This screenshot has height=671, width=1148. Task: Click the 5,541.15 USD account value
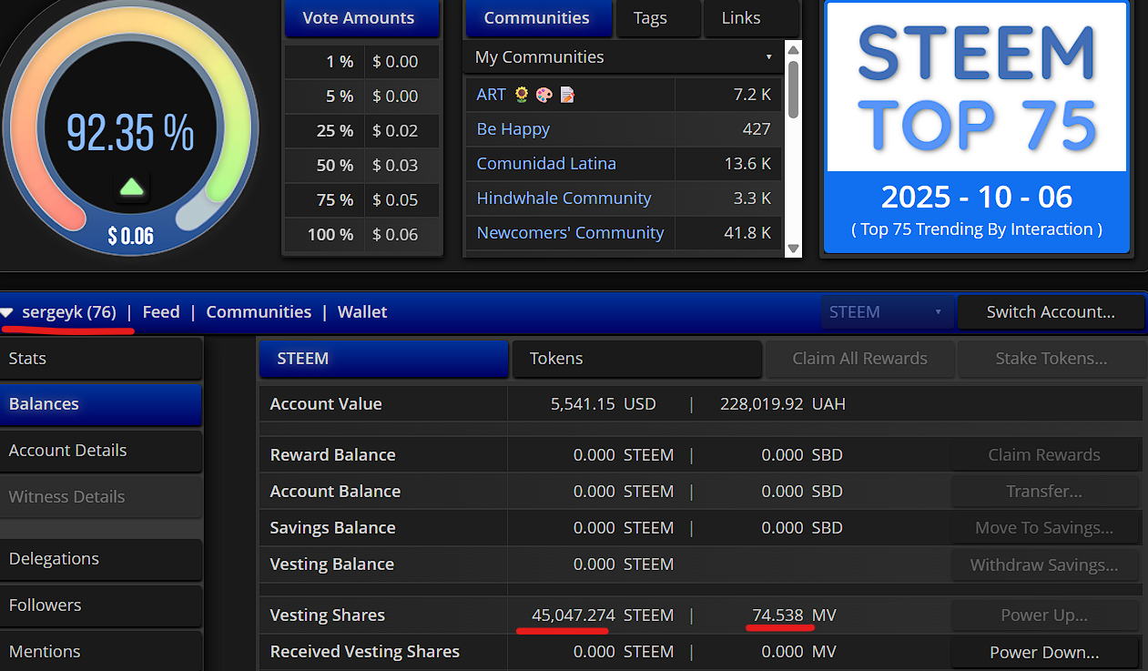click(603, 404)
